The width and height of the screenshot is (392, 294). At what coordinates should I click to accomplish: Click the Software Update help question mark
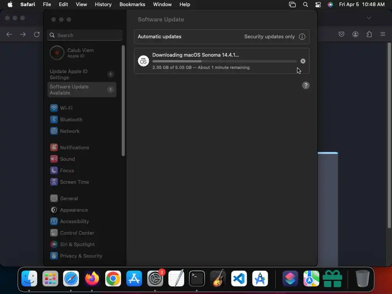[306, 85]
